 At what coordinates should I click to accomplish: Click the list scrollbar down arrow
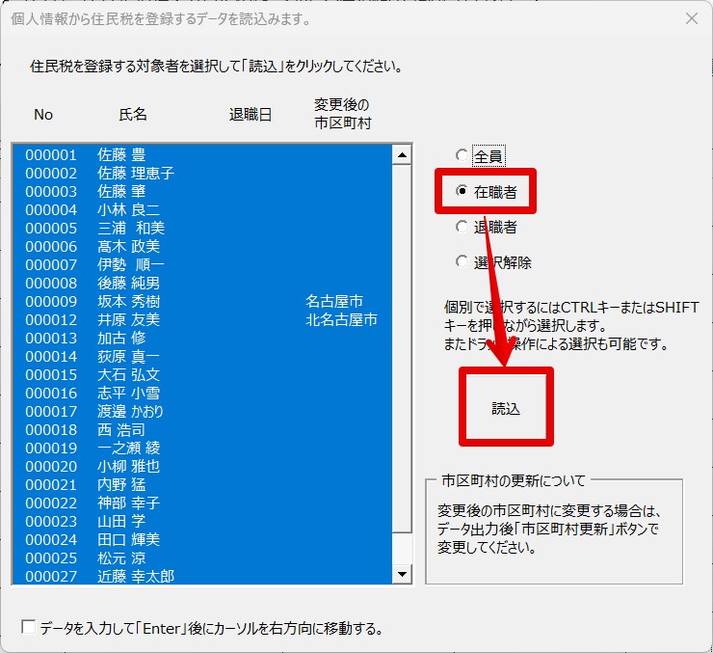pos(402,574)
